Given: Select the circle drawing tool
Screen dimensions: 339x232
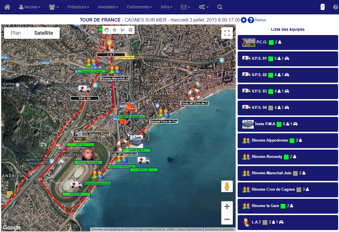Looking at the screenshot, I should click(115, 30).
